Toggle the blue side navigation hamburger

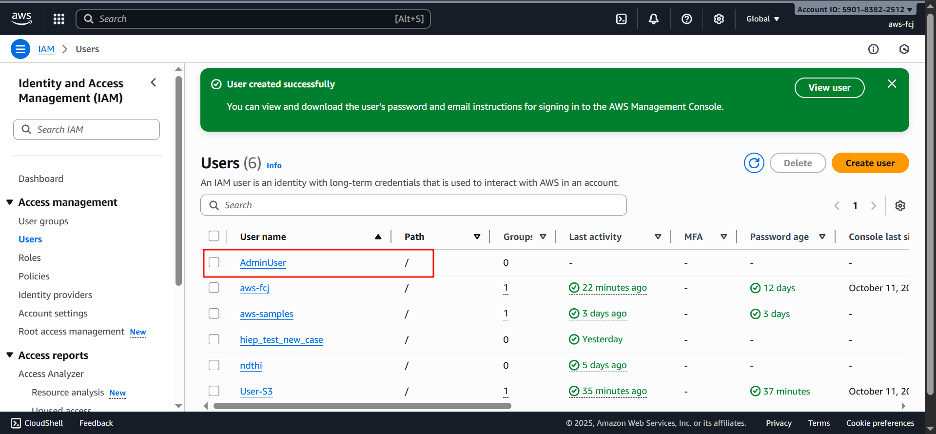click(x=20, y=49)
